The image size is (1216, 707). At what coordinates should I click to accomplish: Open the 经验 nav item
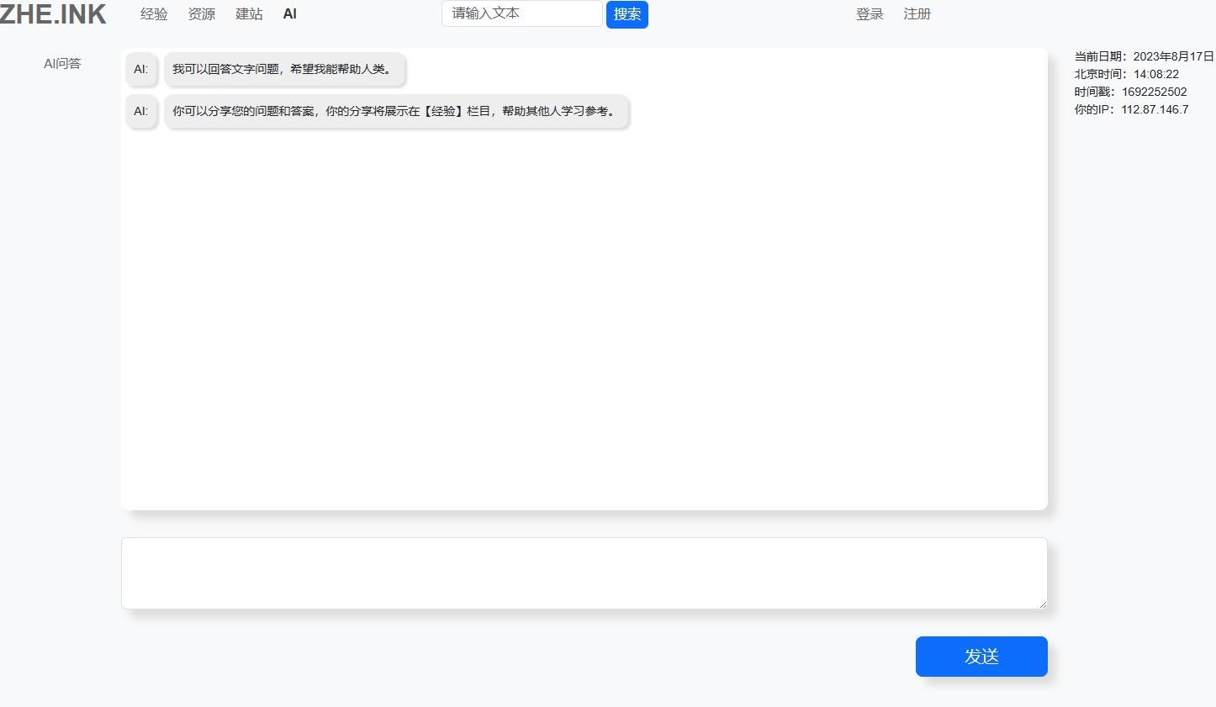154,14
